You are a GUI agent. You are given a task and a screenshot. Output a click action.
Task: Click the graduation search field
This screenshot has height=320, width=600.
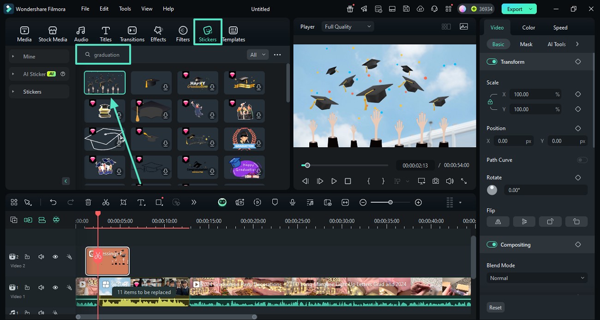pyautogui.click(x=103, y=55)
